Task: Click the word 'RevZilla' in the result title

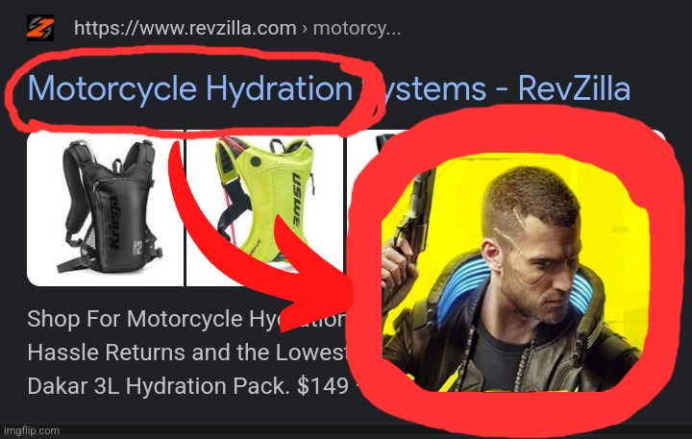Action: (574, 88)
